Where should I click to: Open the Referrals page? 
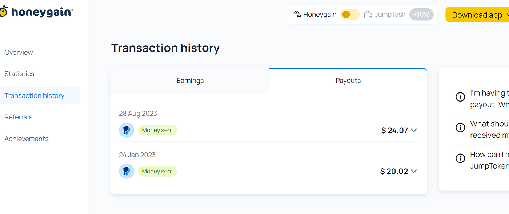(x=18, y=117)
